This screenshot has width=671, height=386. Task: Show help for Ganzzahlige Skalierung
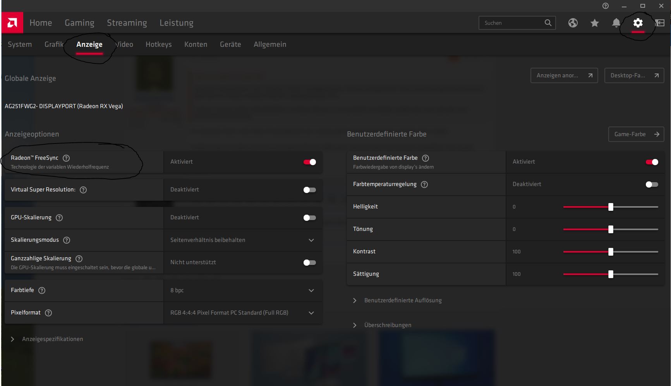[x=79, y=258]
